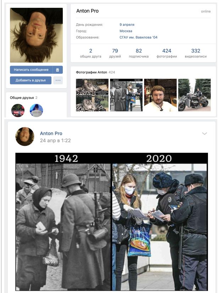219x293 pixels.
Task: Click the first mutual friend avatar
Action: 18,110
